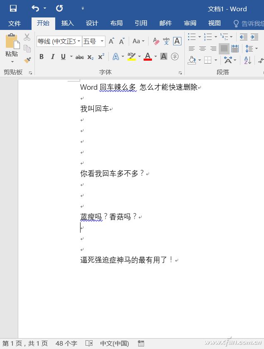The height and width of the screenshot is (349, 264).
Task: Click the 粘贴 paste button
Action: click(x=12, y=47)
